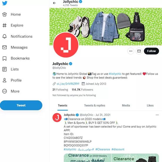
Task: Click the #Clearance hashtag in tweet
Action: pyautogui.click(x=103, y=149)
